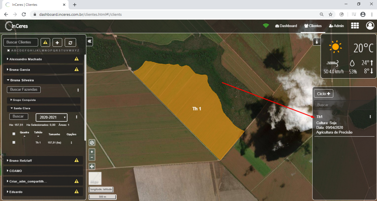Expand the Grupo Conquista farm

coord(44,100)
